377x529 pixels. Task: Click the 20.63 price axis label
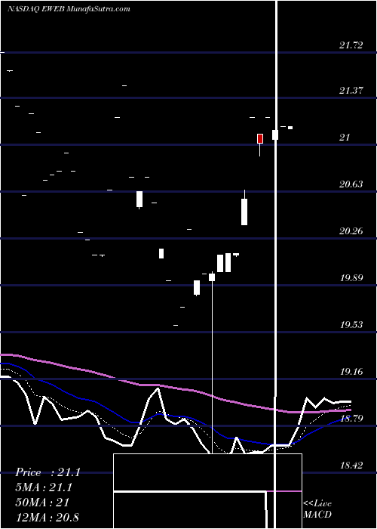click(351, 184)
